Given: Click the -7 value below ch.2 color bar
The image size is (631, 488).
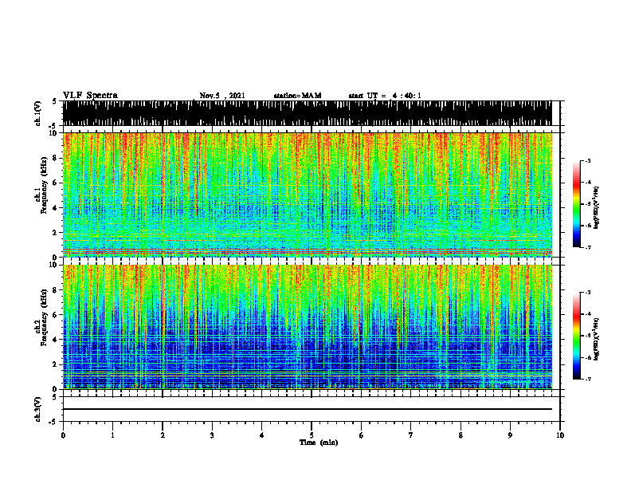Looking at the screenshot, I should [587, 379].
